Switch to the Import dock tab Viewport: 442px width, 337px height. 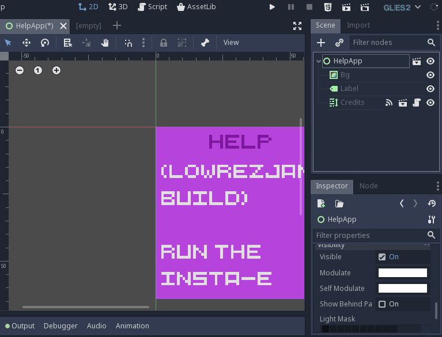[x=358, y=25]
